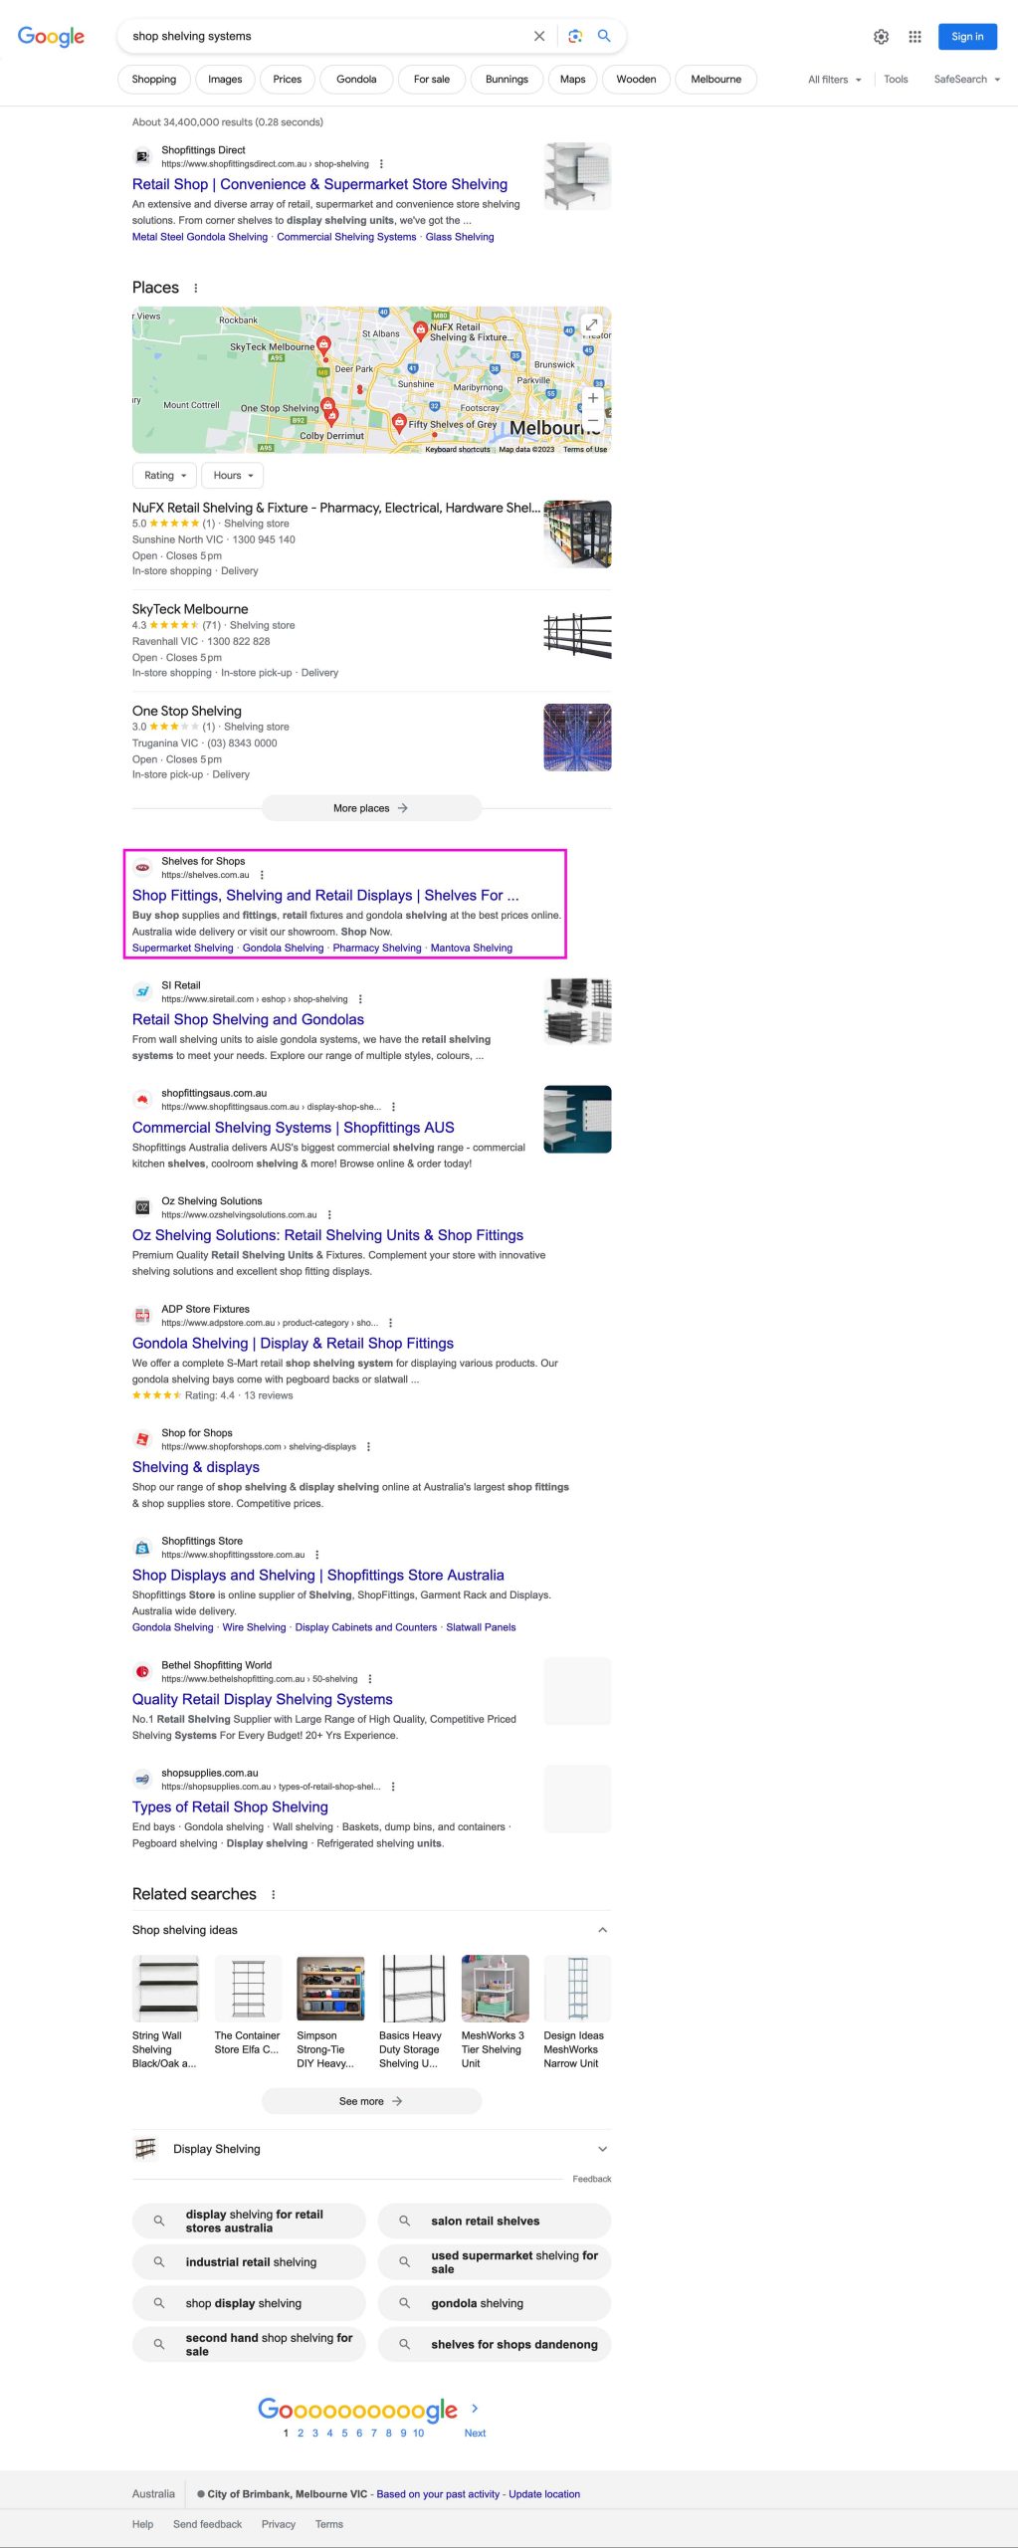Select the Images filter tab
The width and height of the screenshot is (1018, 2548).
coord(225,80)
